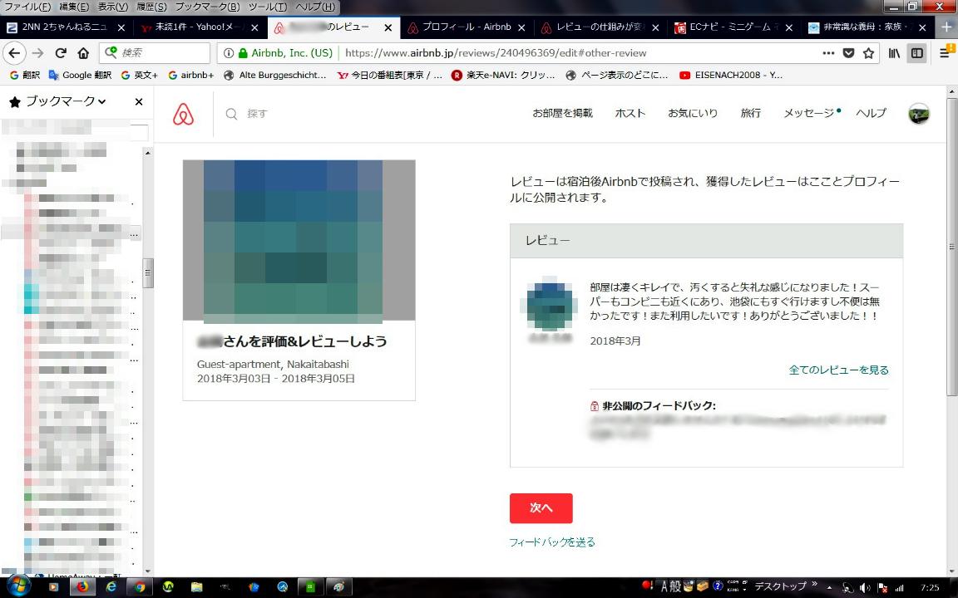Open the page actions three-dot menu
Viewport: 958px width, 598px height.
(x=828, y=53)
